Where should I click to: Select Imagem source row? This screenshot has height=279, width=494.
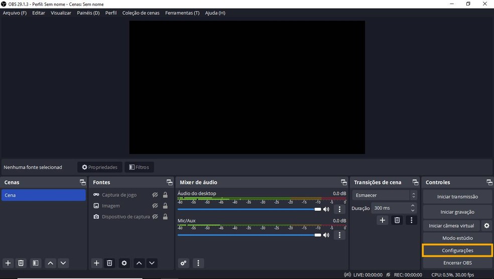132,206
